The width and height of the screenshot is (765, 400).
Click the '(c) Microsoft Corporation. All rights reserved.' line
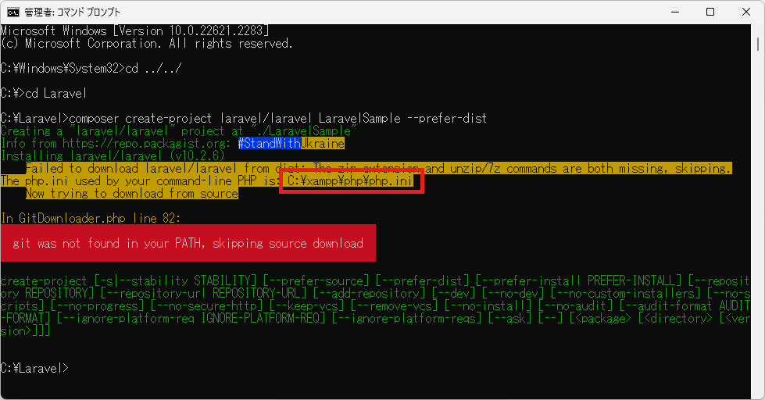(147, 44)
